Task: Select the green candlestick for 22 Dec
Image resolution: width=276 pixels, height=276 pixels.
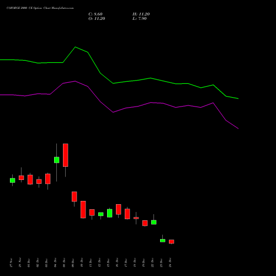Action: point(154,222)
